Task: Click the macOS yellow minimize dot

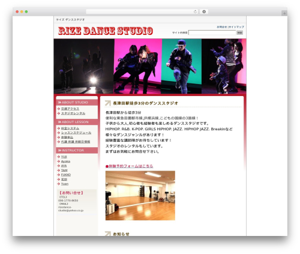Action: click(x=22, y=11)
